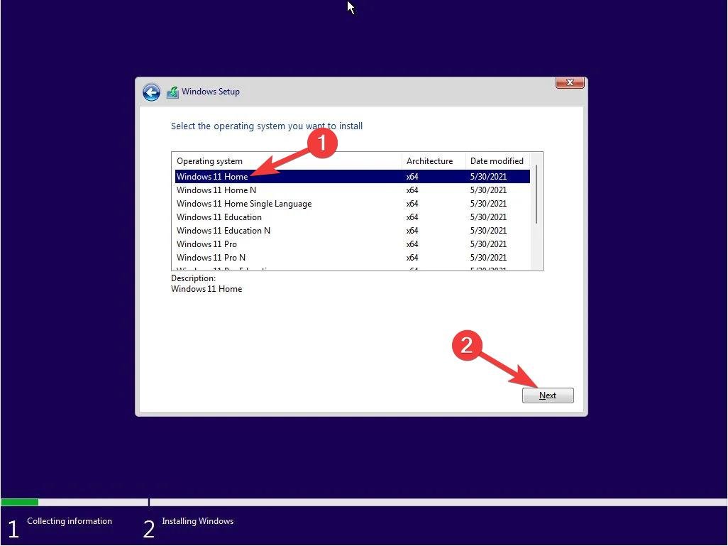Sort by the Date modified column header
The height and width of the screenshot is (546, 728).
click(x=497, y=160)
